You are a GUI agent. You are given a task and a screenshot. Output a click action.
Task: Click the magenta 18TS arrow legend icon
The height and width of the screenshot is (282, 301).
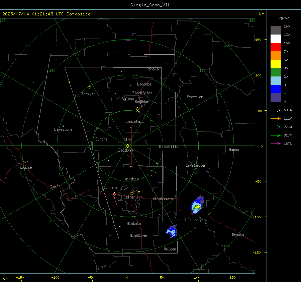(x=276, y=144)
